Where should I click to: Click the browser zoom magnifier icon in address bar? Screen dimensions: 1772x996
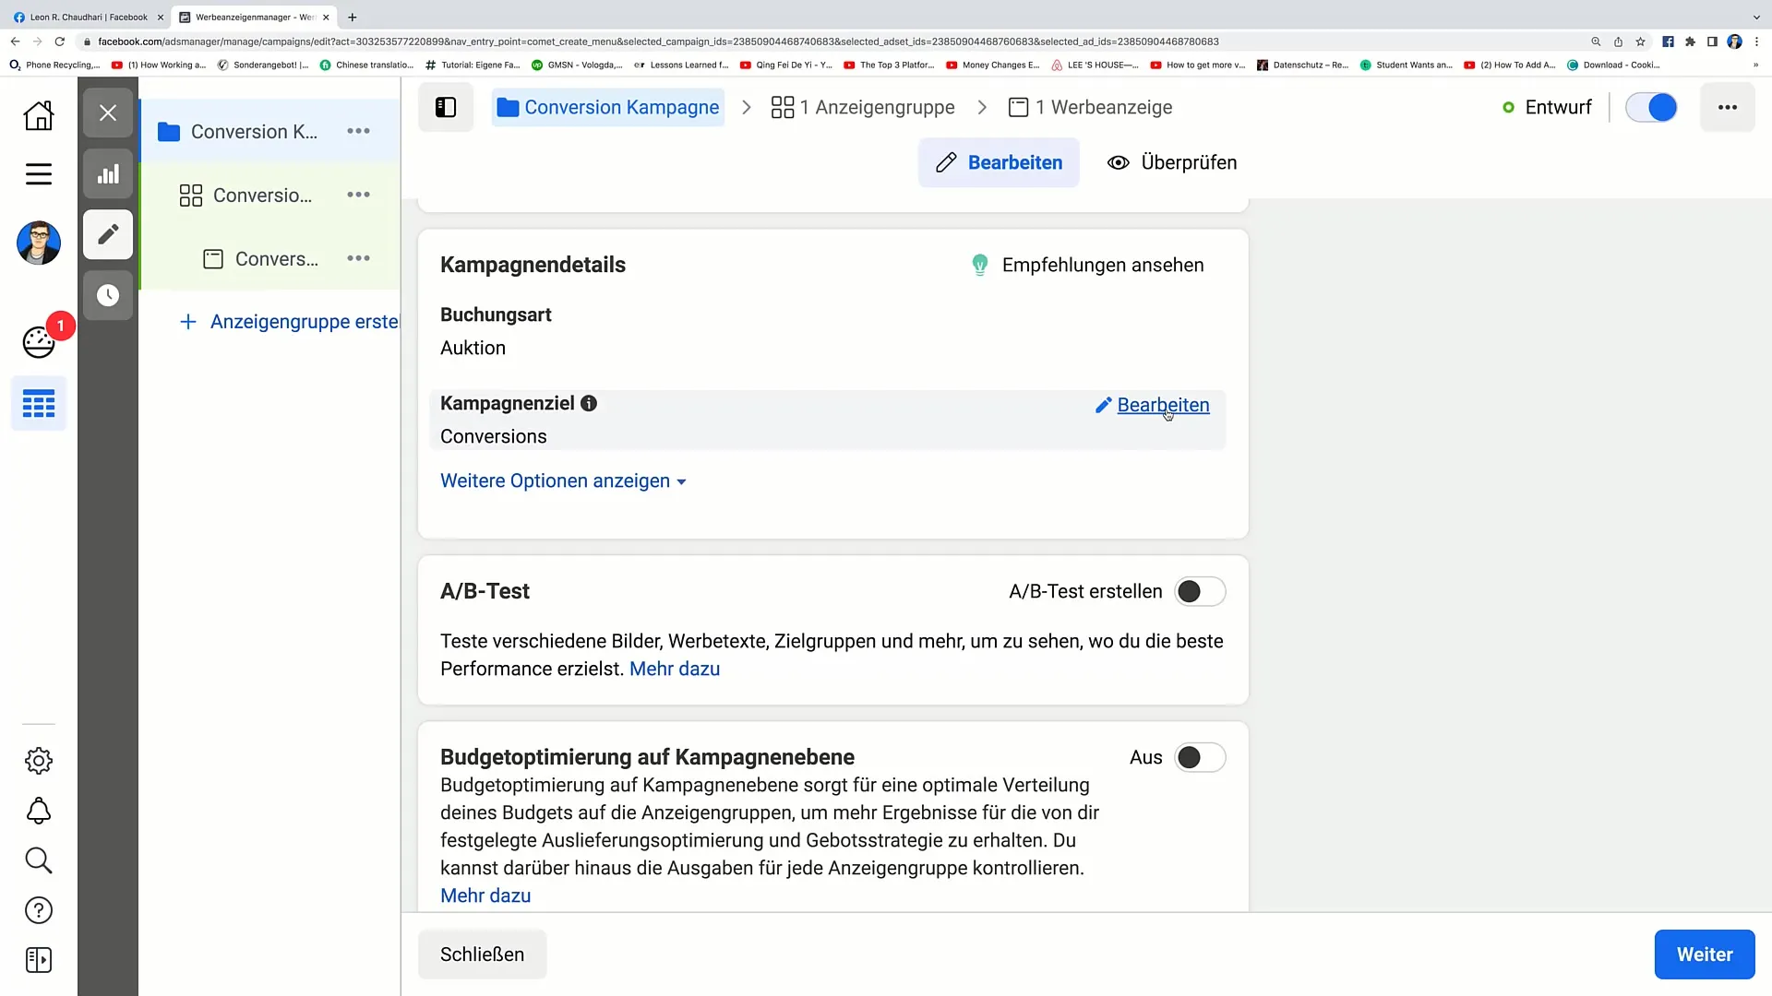tap(1596, 41)
